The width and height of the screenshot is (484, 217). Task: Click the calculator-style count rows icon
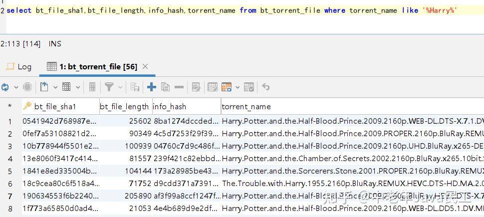click(x=92, y=87)
